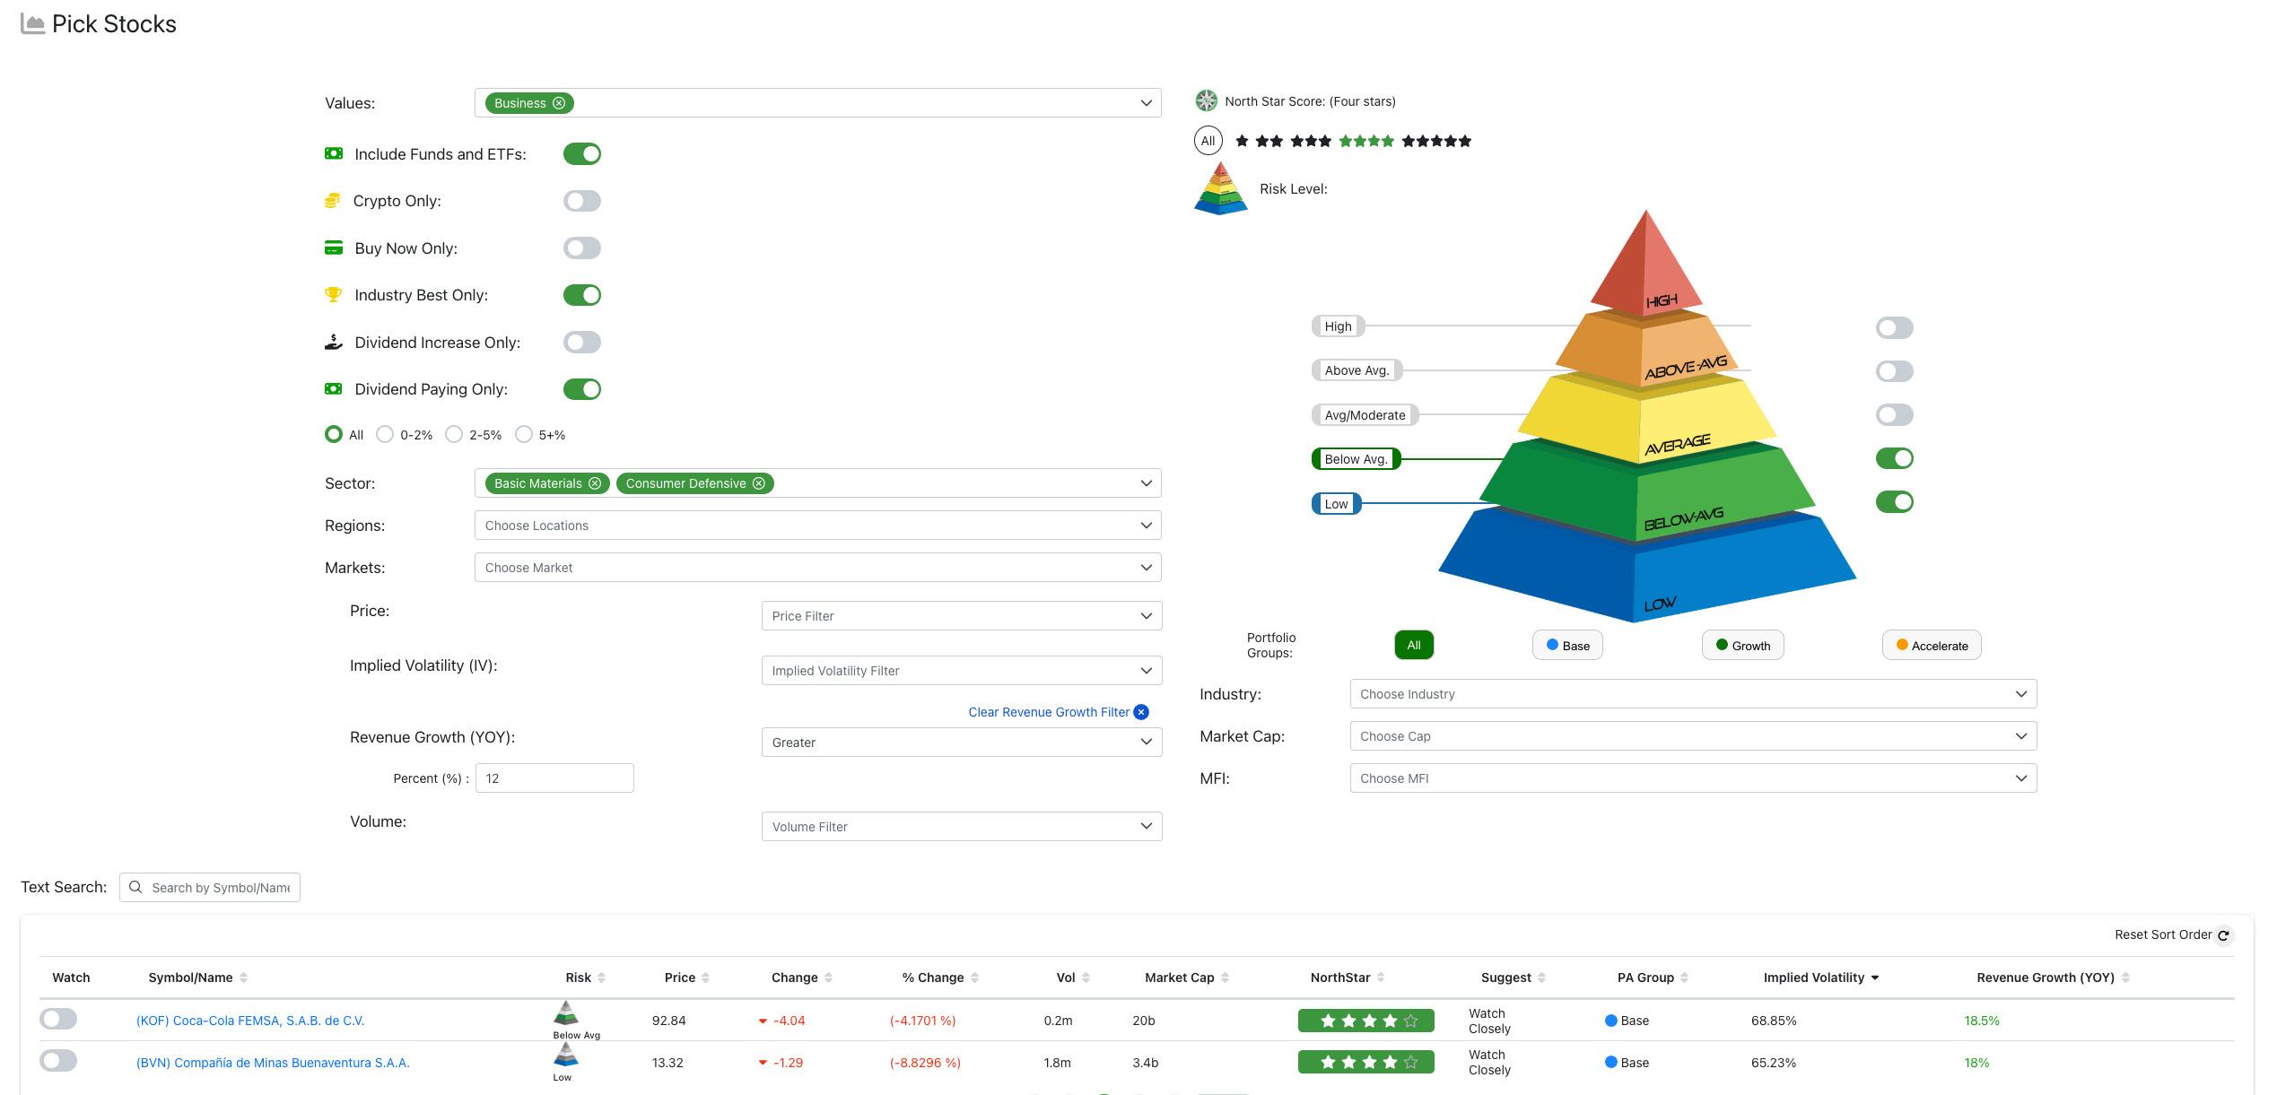The image size is (2277, 1095).
Task: Select the Accelerate portfolio group
Action: (x=1931, y=644)
